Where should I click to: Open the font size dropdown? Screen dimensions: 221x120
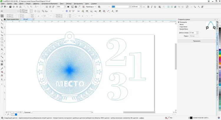point(141,7)
